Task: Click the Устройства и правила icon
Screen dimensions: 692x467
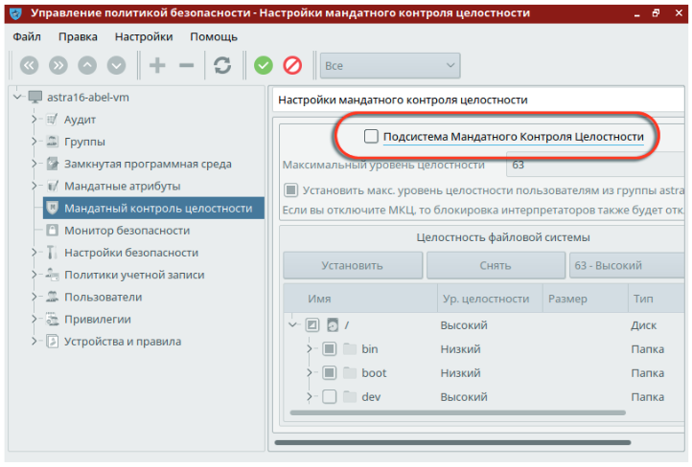Action: (52, 341)
